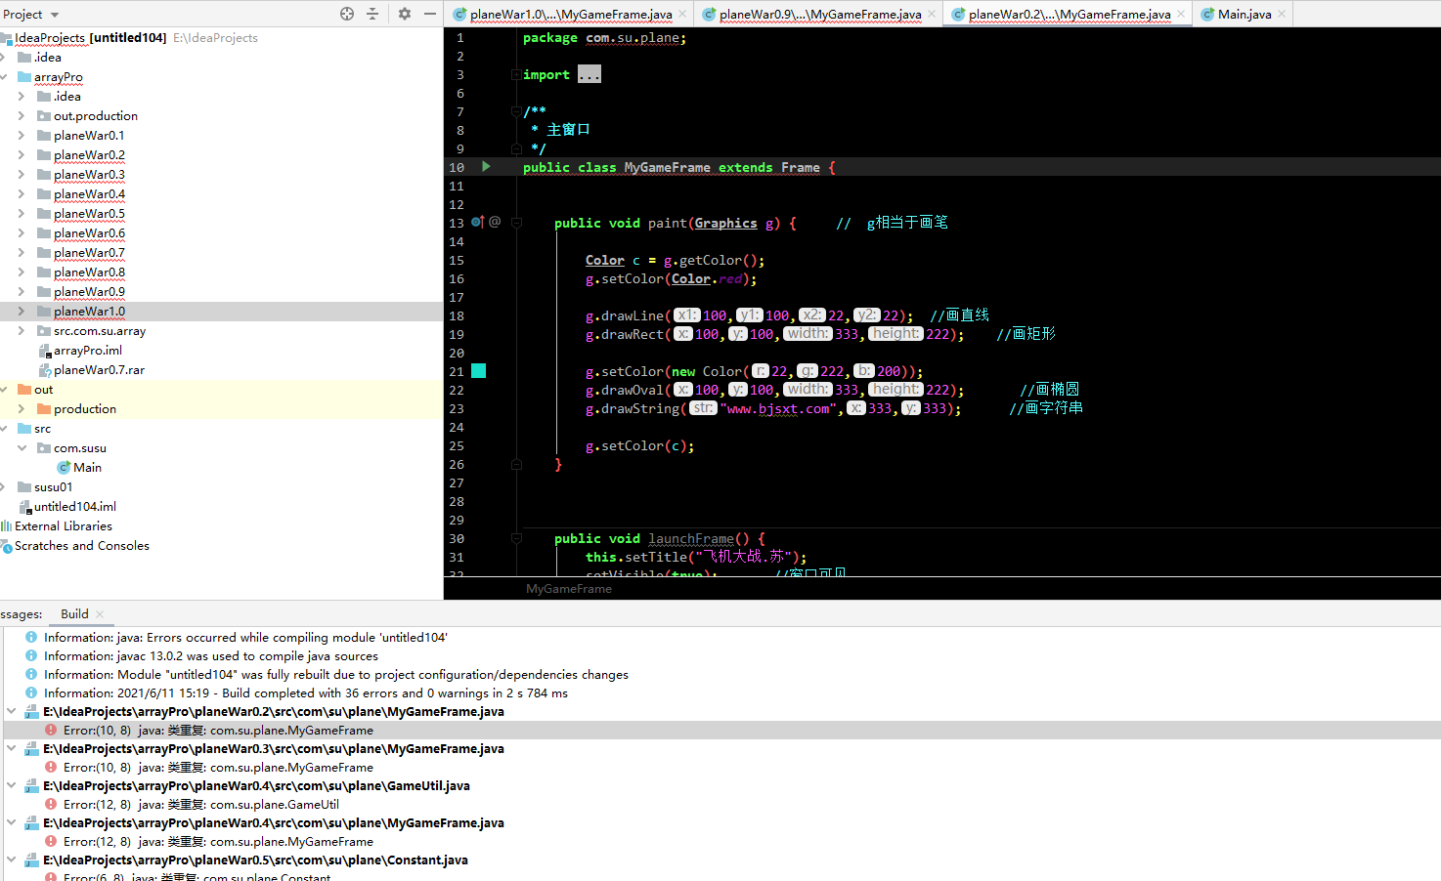Select the Build tab in Messages

74,614
